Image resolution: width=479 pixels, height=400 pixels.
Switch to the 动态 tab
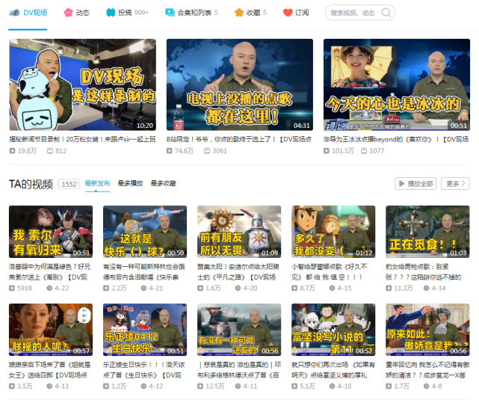point(76,13)
